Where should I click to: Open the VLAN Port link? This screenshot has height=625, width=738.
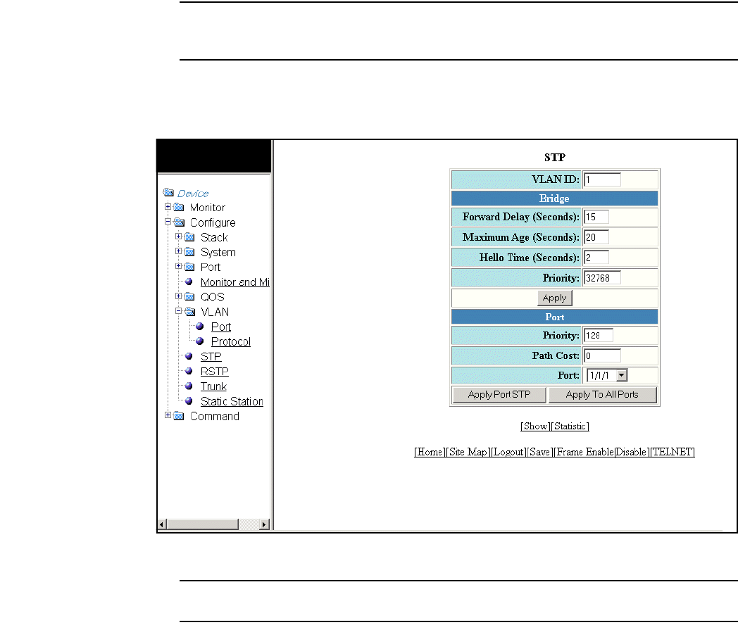[220, 327]
